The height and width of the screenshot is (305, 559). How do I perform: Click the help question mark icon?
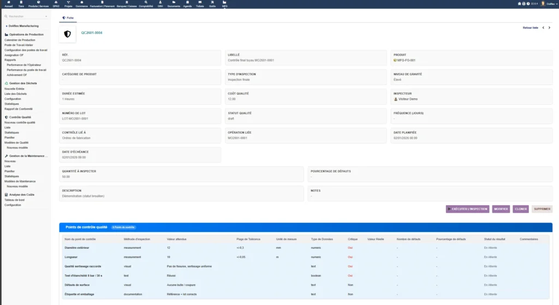tap(528, 3)
